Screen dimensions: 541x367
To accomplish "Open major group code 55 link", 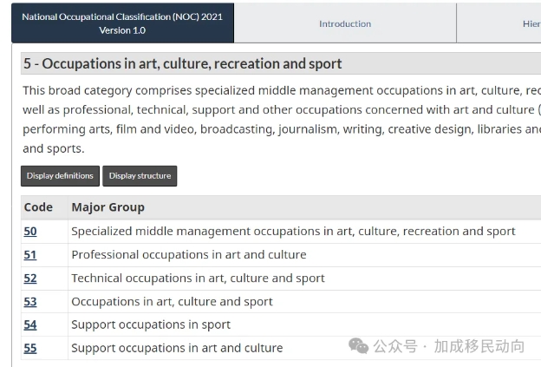I will 30,348.
